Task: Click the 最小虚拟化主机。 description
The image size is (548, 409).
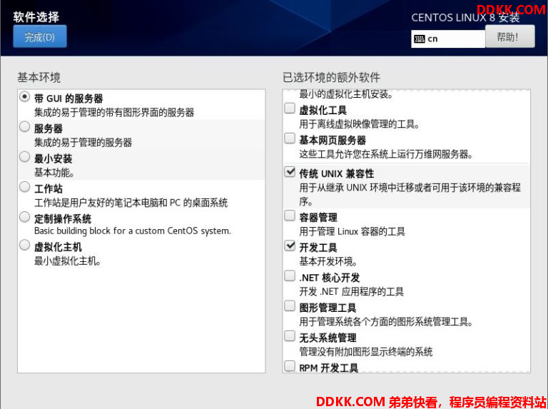Action: coord(68,261)
